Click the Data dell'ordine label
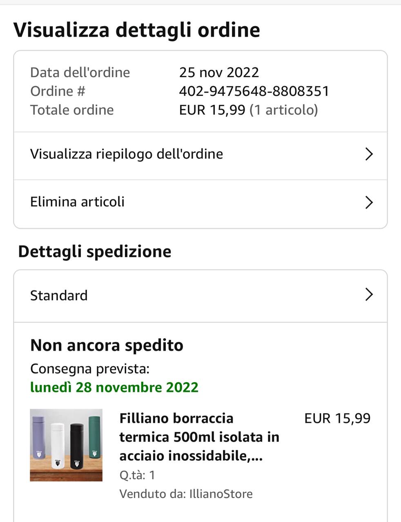This screenshot has height=522, width=401. click(80, 72)
